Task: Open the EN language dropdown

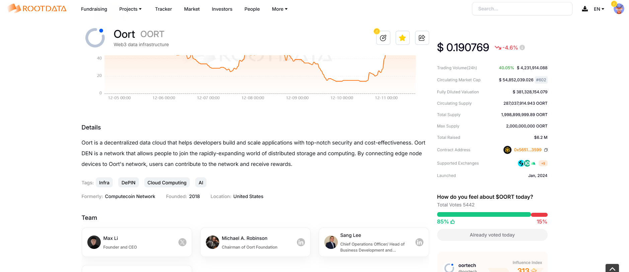Action: [x=599, y=9]
